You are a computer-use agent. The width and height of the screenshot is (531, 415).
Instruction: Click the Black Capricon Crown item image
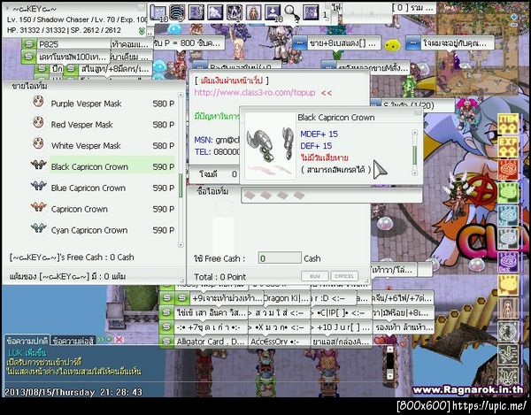coord(270,145)
